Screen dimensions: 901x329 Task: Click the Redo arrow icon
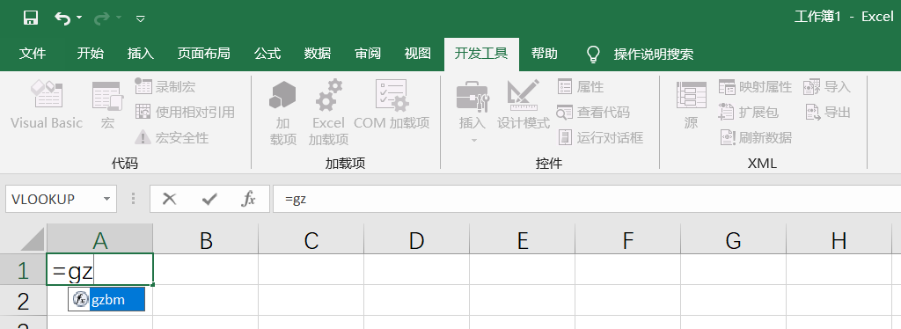[x=102, y=18]
